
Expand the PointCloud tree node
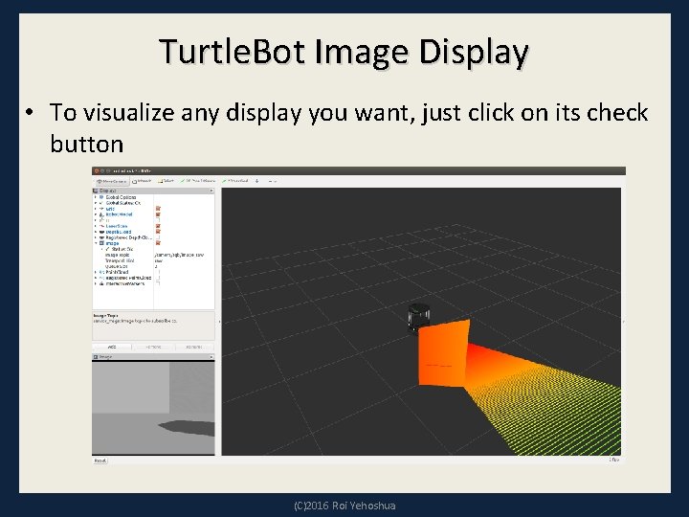pos(96,272)
